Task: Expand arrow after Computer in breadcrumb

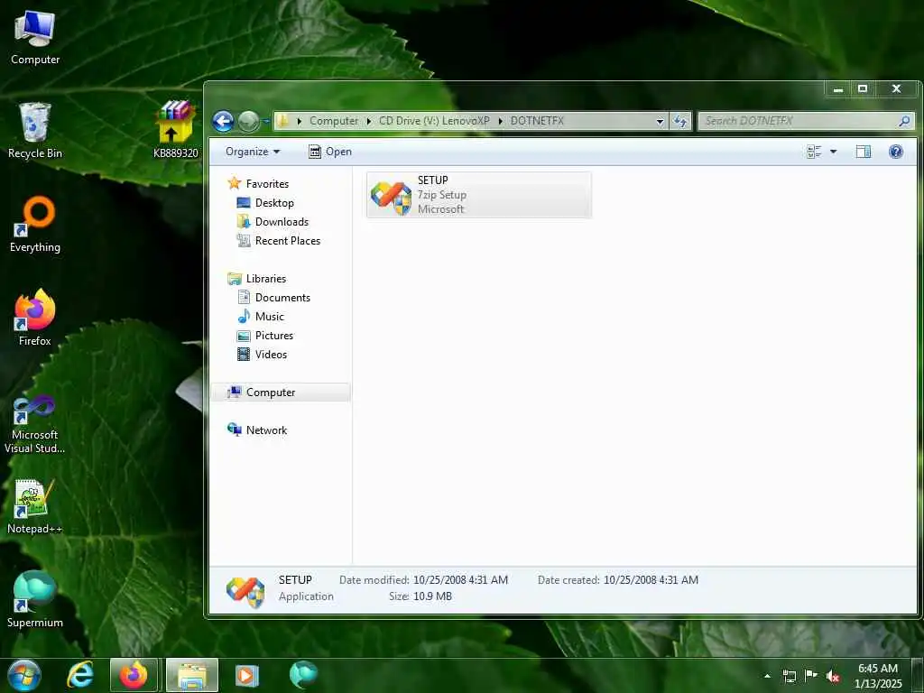Action: point(369,121)
